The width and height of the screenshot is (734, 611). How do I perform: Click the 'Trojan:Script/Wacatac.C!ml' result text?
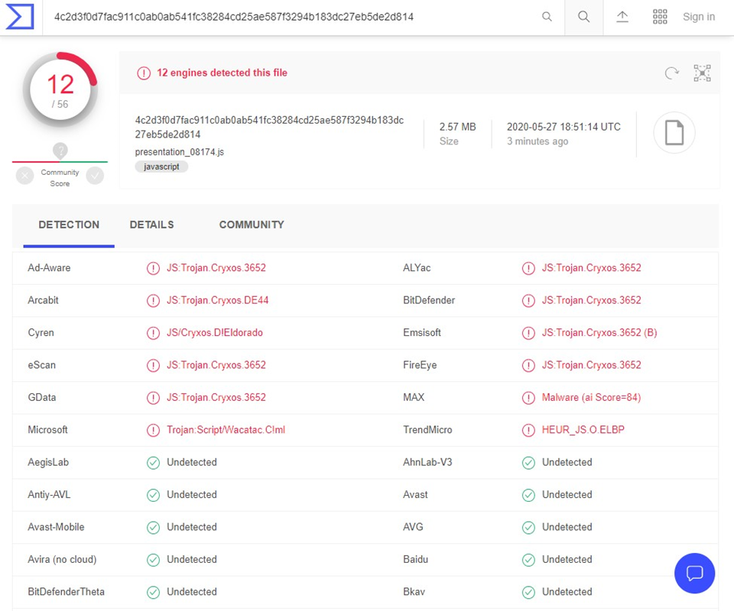coord(226,430)
